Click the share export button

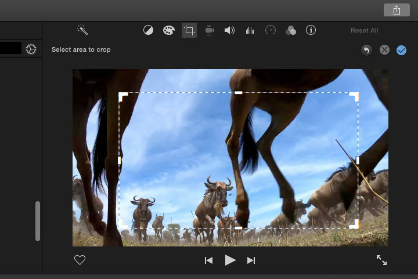397,10
